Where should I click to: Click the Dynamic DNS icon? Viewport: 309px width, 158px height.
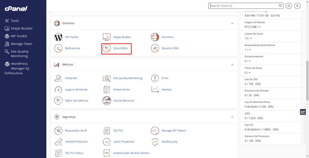pos(155,48)
